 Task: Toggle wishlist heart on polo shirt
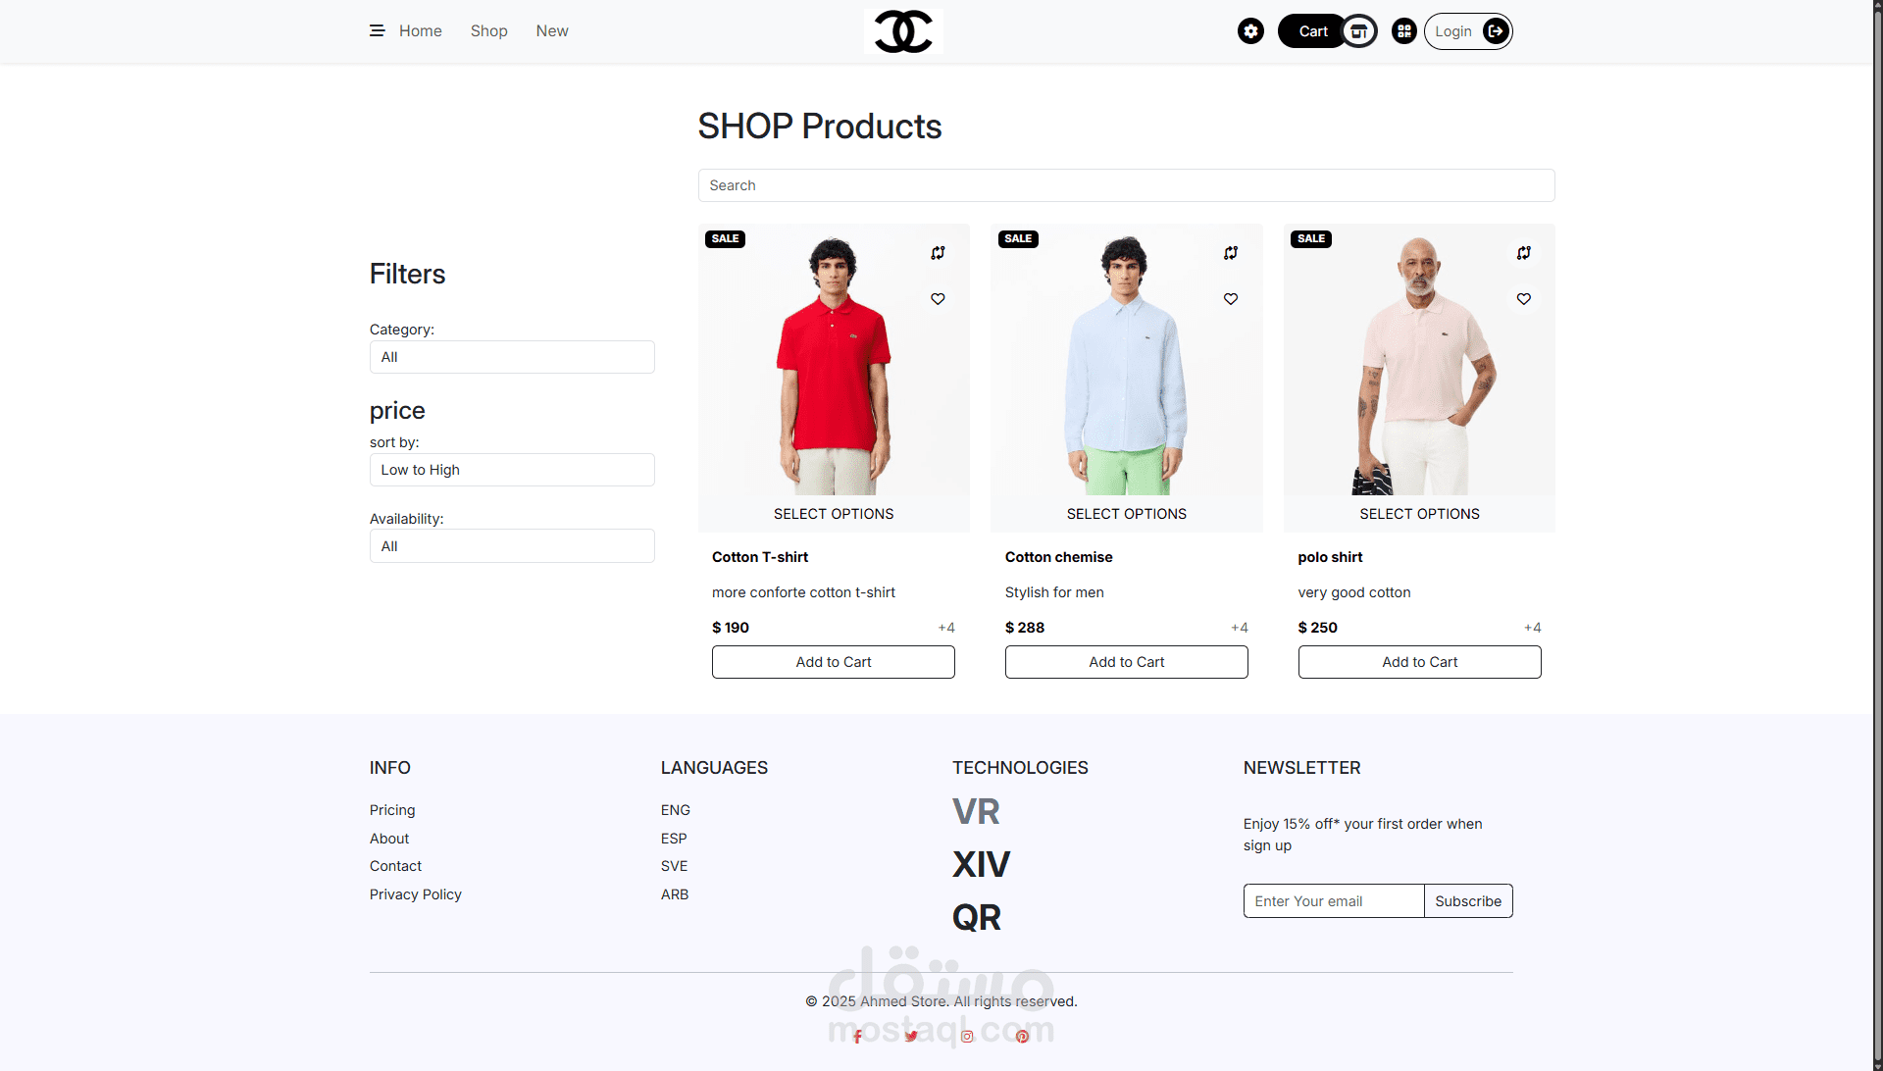coord(1524,299)
